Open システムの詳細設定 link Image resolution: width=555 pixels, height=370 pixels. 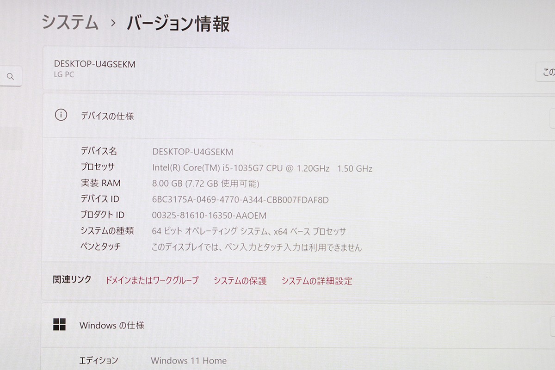click(x=317, y=281)
